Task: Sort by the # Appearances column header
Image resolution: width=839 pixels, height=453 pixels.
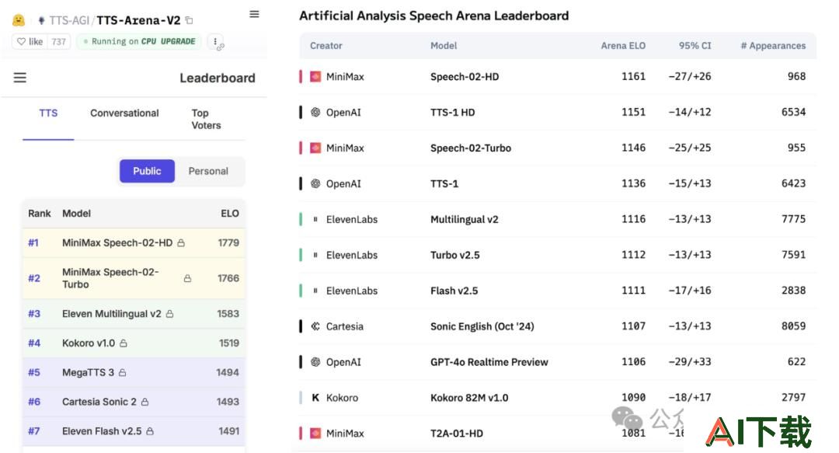Action: coord(773,46)
